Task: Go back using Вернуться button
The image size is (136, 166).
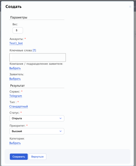Action: tap(37, 157)
